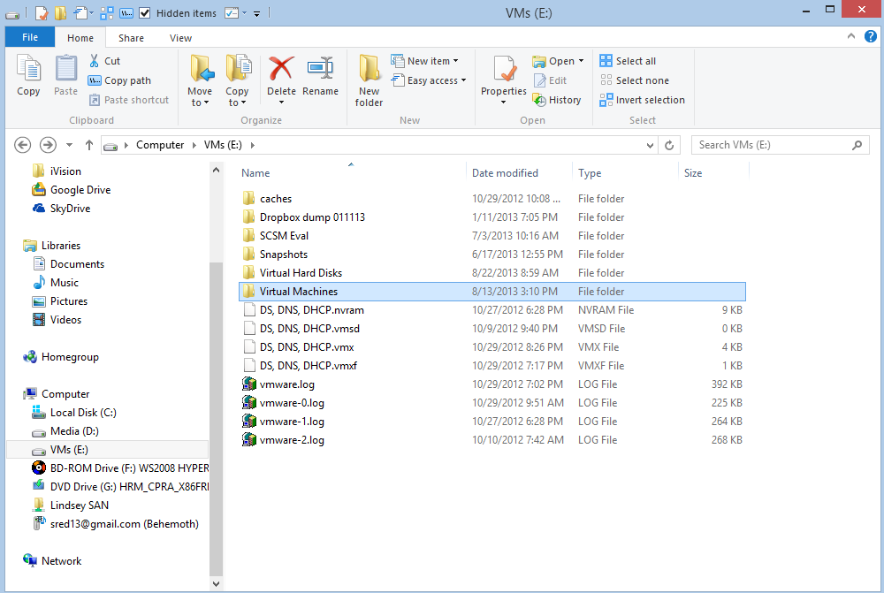884x593 pixels.
Task: Click Invert selection in ribbon
Action: point(642,100)
